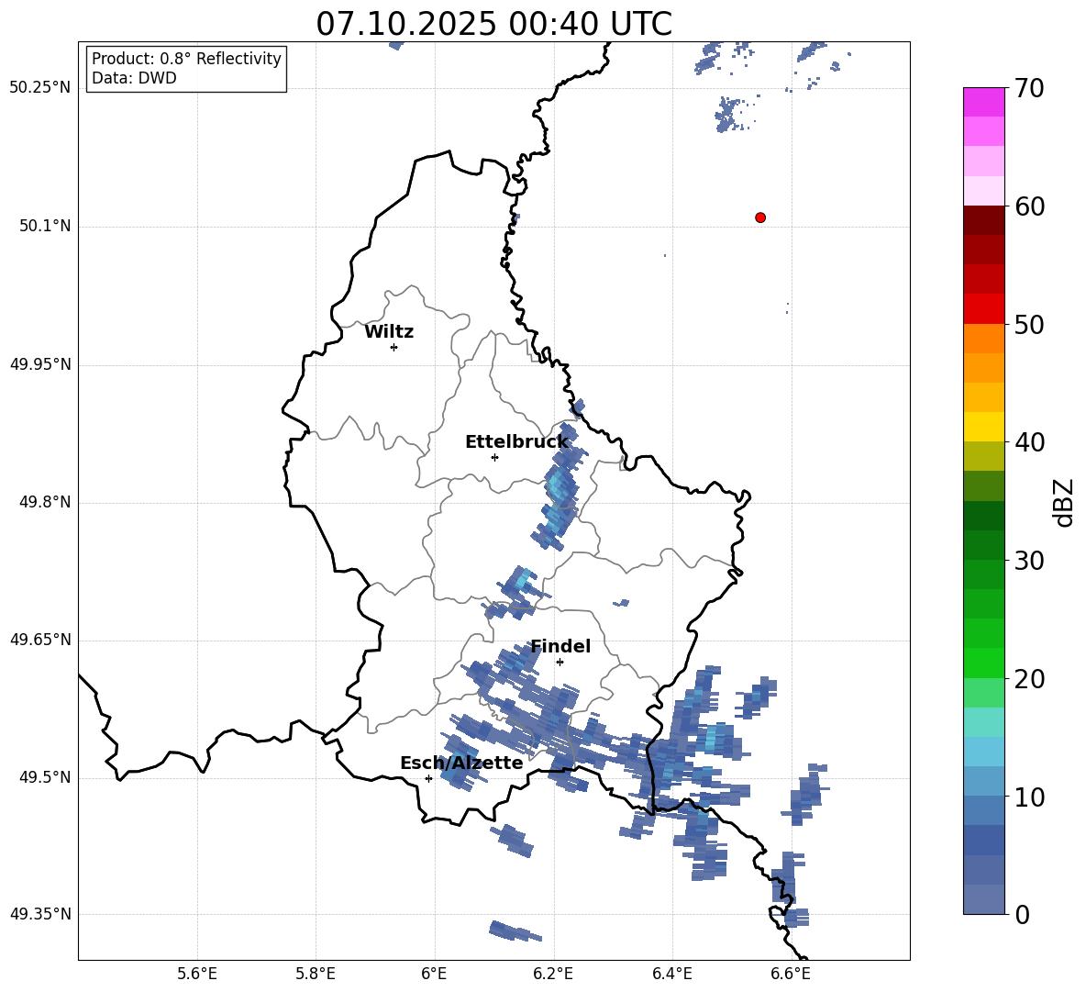Click the 49.8°N latitude label
1086x992 pixels.
pyautogui.click(x=45, y=502)
